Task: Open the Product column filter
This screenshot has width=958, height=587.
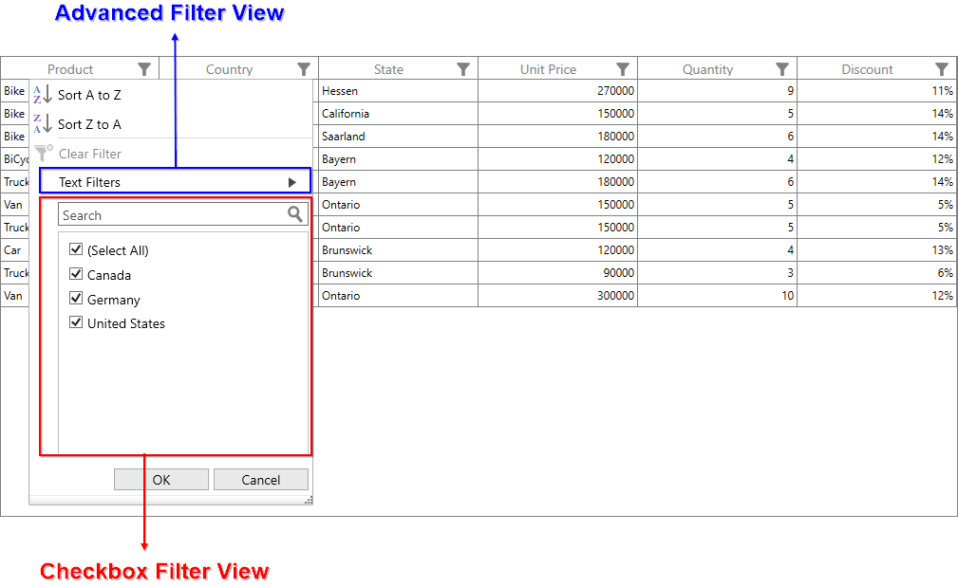Action: click(144, 68)
